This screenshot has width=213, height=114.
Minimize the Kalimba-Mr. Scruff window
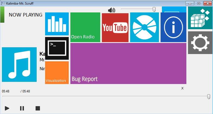[190, 4]
